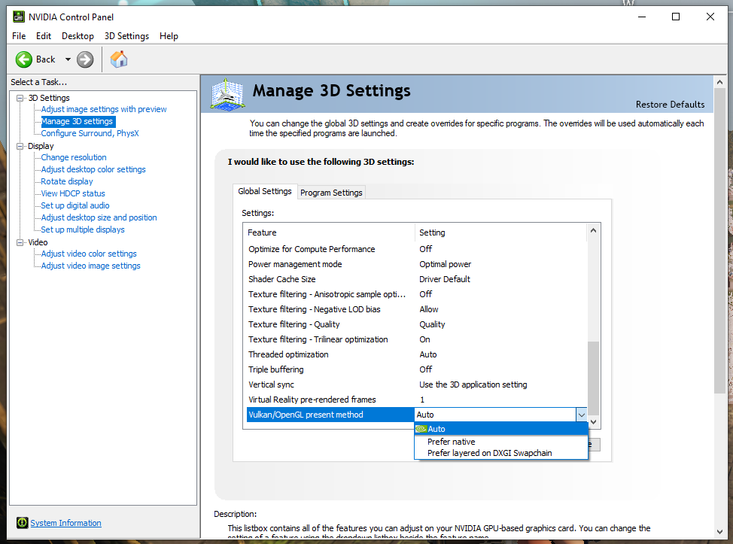
Task: Click Use the 3D application setting value
Action: (x=473, y=384)
